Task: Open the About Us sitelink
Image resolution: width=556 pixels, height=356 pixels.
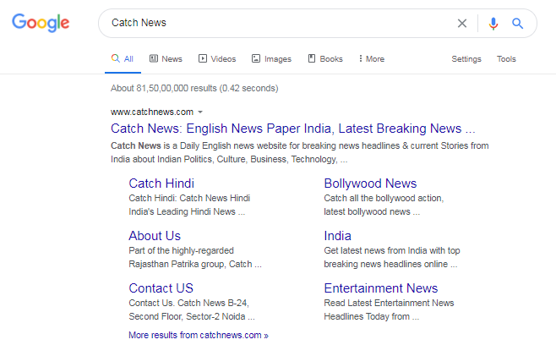Action: 155,236
